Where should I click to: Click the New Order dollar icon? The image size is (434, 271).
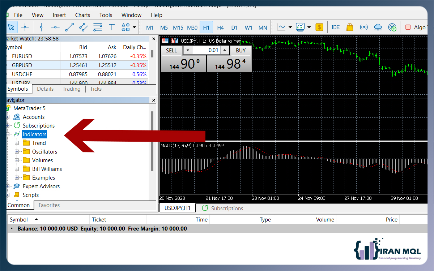click(319, 27)
